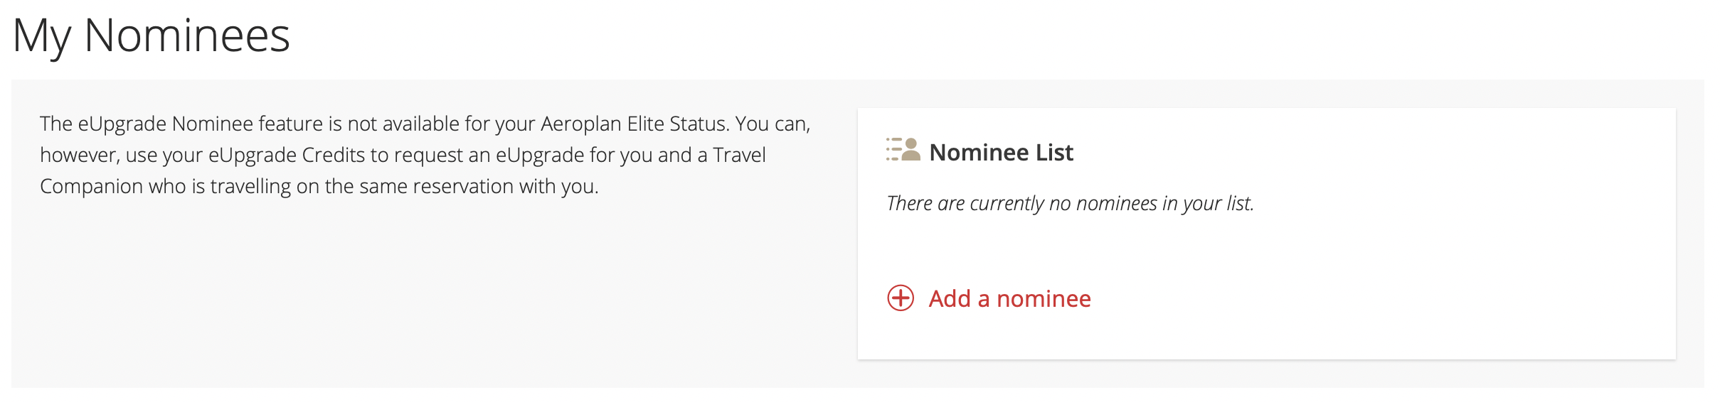This screenshot has height=402, width=1720.
Task: Click the eUpgrade Credits phrase
Action: [287, 155]
